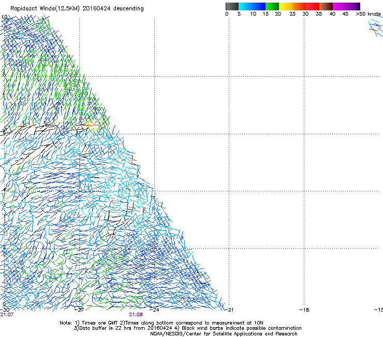
Task: Click the magenta-purple 40-50 knots legend segment
Action: pyautogui.click(x=346, y=6)
